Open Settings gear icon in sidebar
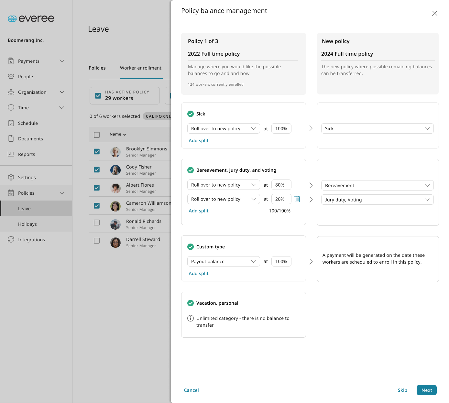449x403 pixels. [11, 177]
